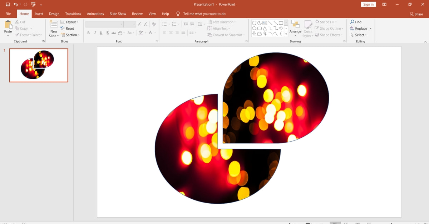Select the Oval shape in the gallery
This screenshot has width=429, height=224.
(x=254, y=28)
